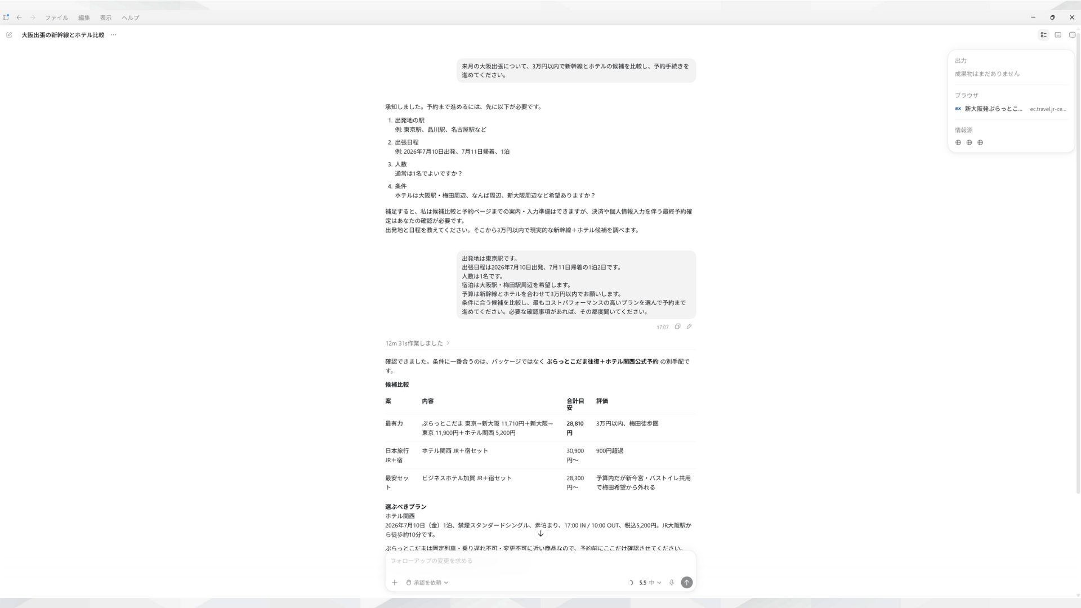Click the loading spinner indicator near 5.5
Screen dimensions: 1081x608
(x=631, y=583)
